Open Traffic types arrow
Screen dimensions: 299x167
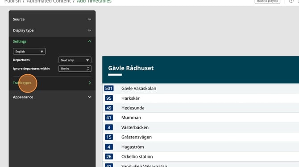(90, 83)
